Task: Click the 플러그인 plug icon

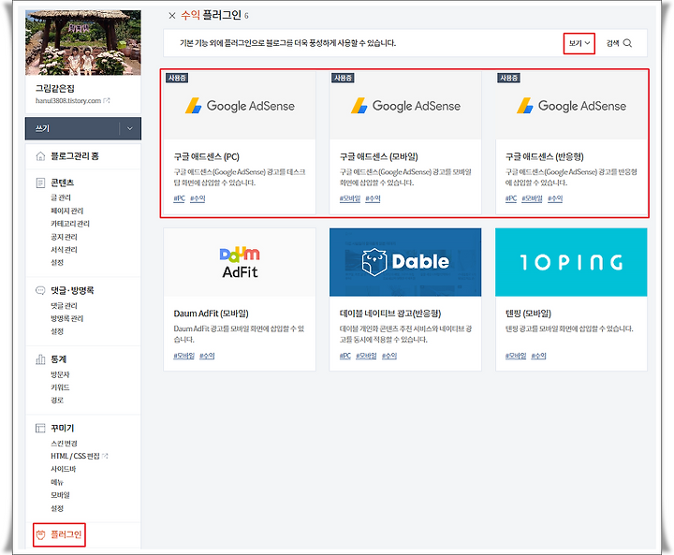Action: coord(41,534)
